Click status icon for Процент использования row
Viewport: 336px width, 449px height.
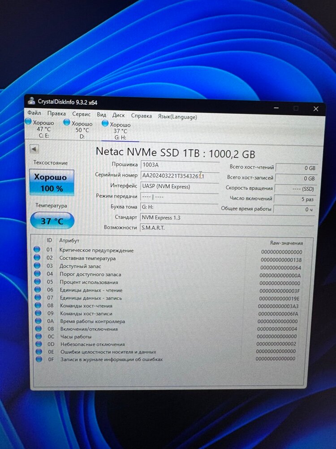pos(38,282)
